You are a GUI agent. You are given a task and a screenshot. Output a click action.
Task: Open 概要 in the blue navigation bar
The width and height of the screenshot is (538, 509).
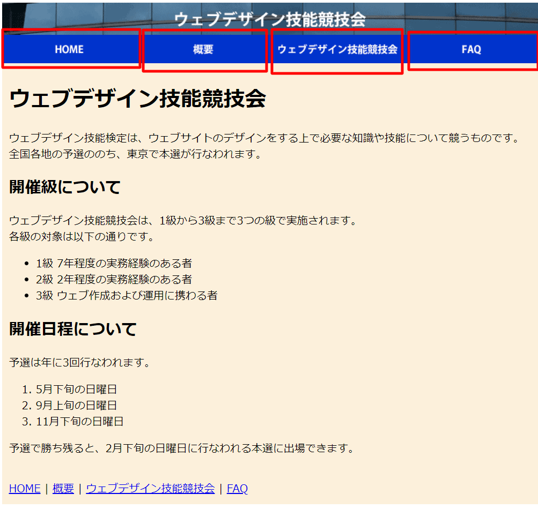click(x=203, y=49)
